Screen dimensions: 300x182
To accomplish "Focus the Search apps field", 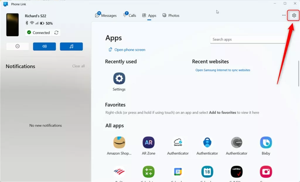I will [248, 40].
